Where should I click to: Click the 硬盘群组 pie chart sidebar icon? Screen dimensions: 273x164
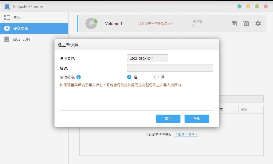7,28
